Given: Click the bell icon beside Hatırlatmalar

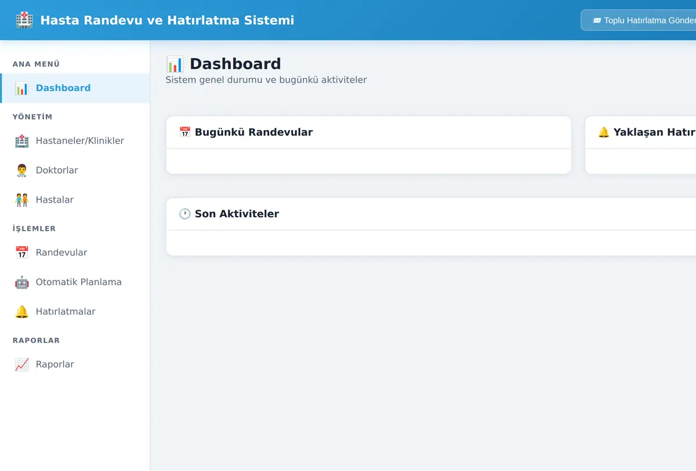Looking at the screenshot, I should (x=21, y=312).
